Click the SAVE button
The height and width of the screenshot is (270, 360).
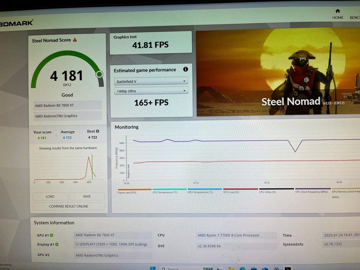[87, 196]
